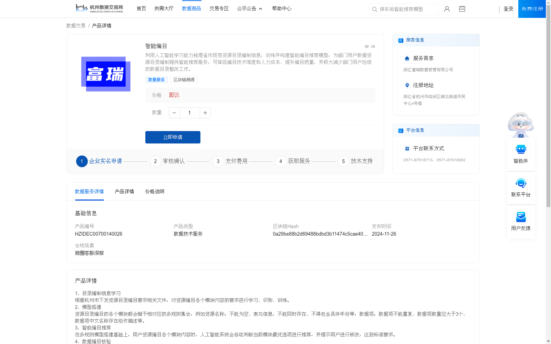Click the scrollbar down arrow
Viewport: 551px width, 344px height.
tap(548, 342)
